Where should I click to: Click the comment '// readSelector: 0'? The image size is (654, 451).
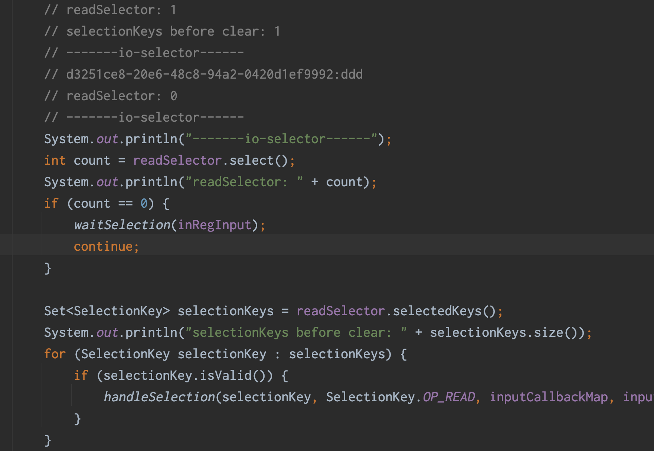(x=111, y=96)
